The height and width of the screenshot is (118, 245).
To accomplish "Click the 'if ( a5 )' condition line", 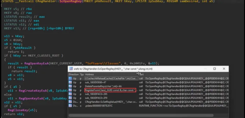I will [x=12, y=87].
